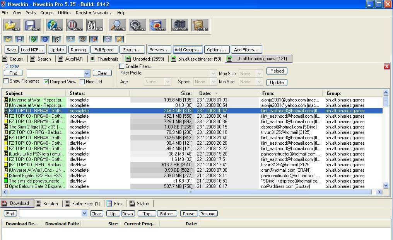This screenshot has height=240, width=393.
Task: Tick the Enable Filters checkbox
Action: (121, 66)
